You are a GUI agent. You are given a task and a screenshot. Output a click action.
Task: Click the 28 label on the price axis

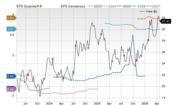tap(164, 41)
